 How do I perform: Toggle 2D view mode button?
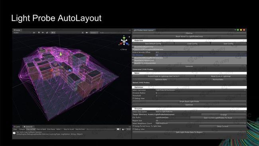click(34, 33)
